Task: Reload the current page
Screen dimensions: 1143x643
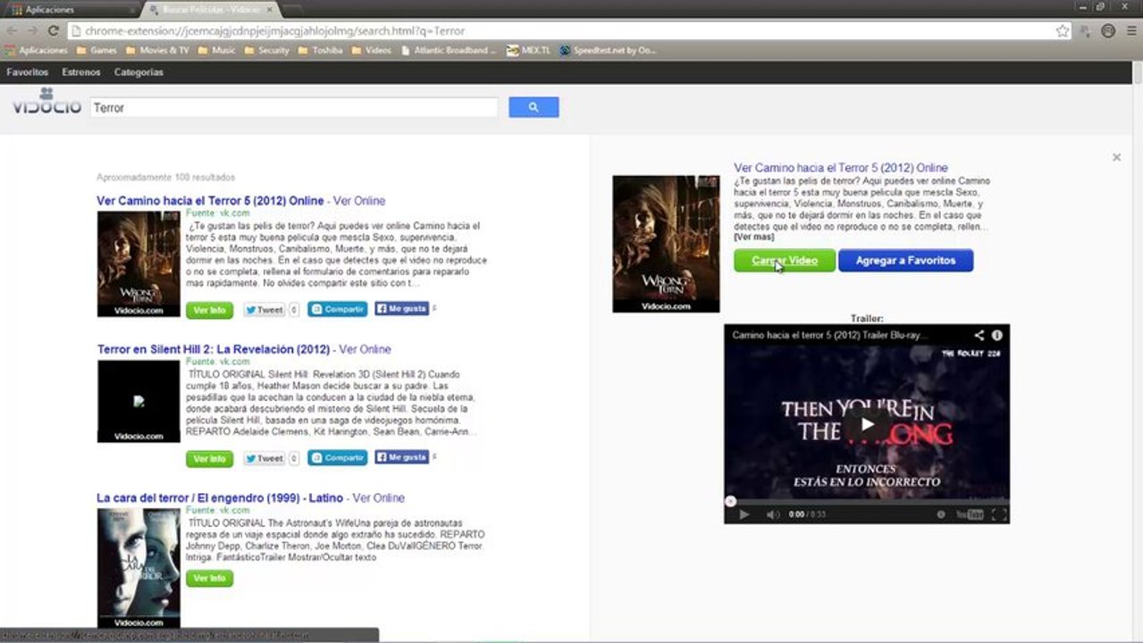Action: (54, 30)
